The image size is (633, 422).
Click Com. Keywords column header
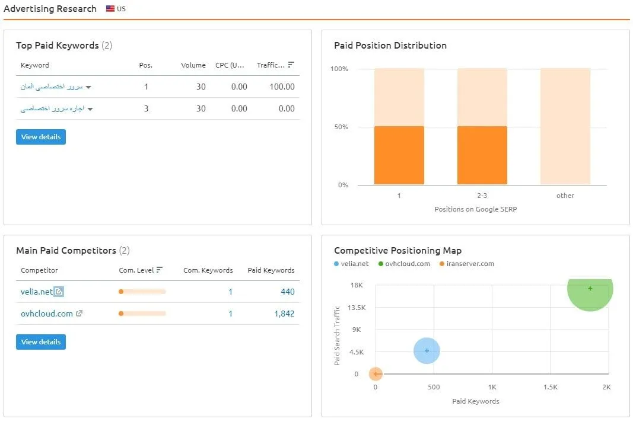coord(208,270)
